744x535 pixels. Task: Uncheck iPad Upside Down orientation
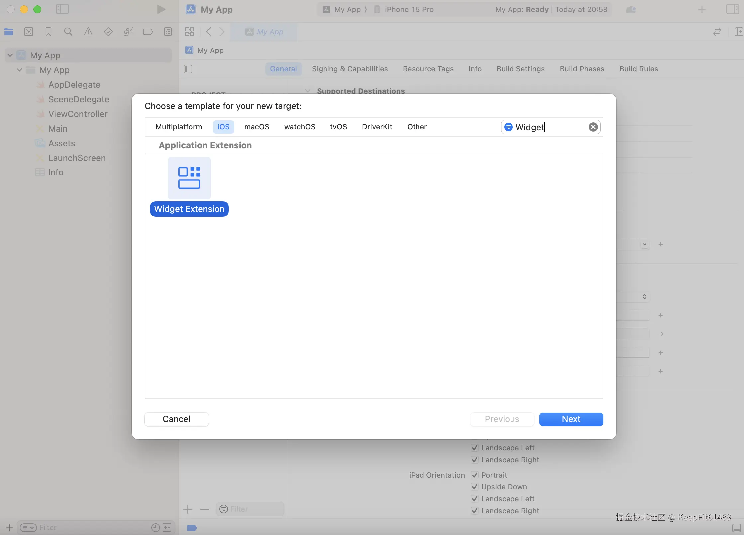475,487
